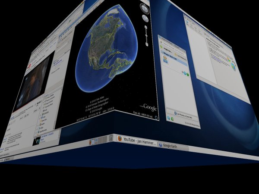Viewport: 259px width, 194px height.
Task: Click the Google Earth compass ring control
Action: pyautogui.click(x=145, y=9)
